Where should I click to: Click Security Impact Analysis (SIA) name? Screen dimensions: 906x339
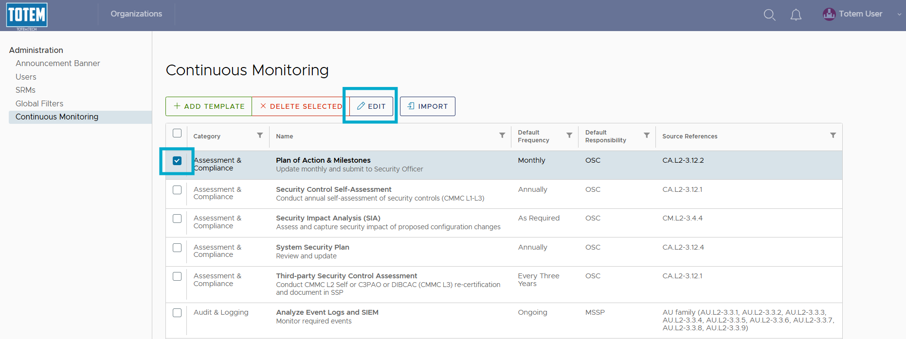[328, 218]
